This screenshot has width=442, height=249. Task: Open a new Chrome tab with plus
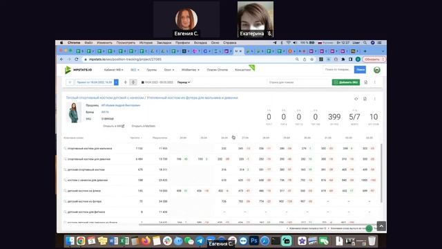pos(365,51)
